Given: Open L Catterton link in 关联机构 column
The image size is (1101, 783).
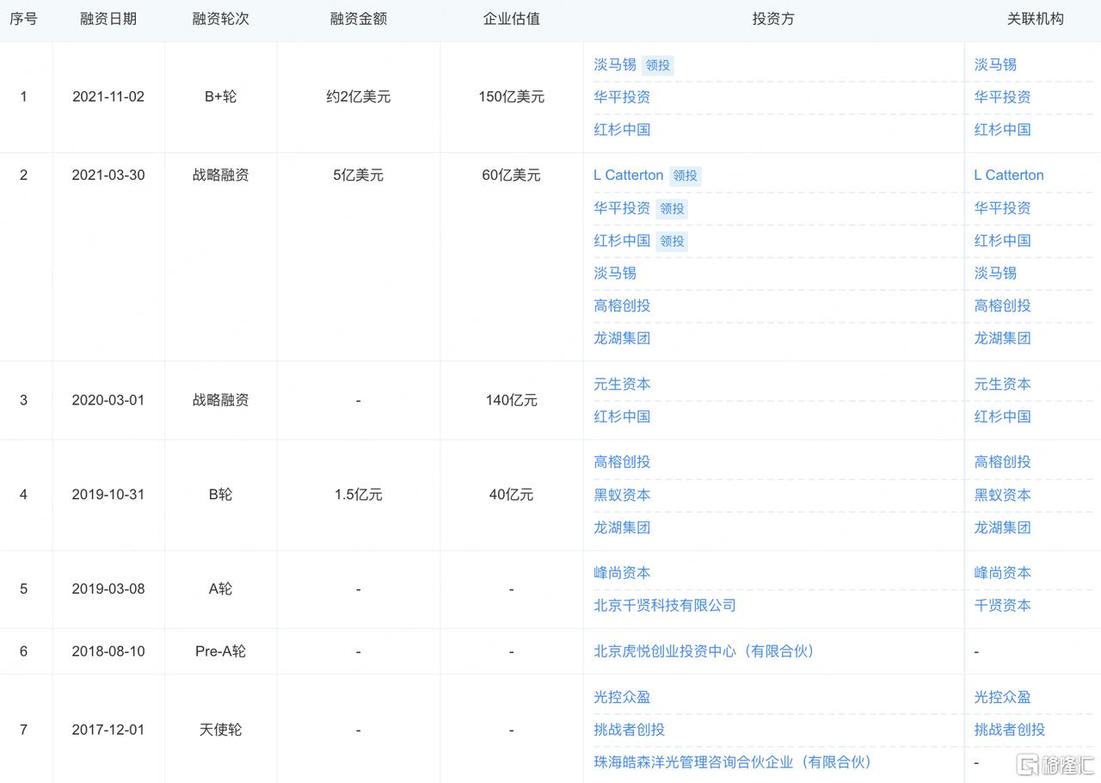Looking at the screenshot, I should pyautogui.click(x=1009, y=176).
